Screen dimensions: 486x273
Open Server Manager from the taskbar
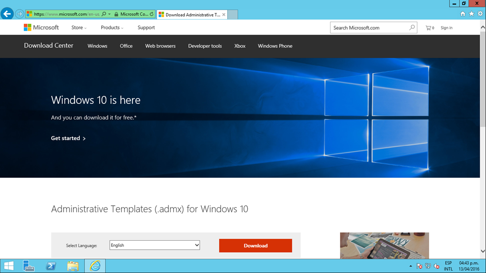[x=29, y=266]
